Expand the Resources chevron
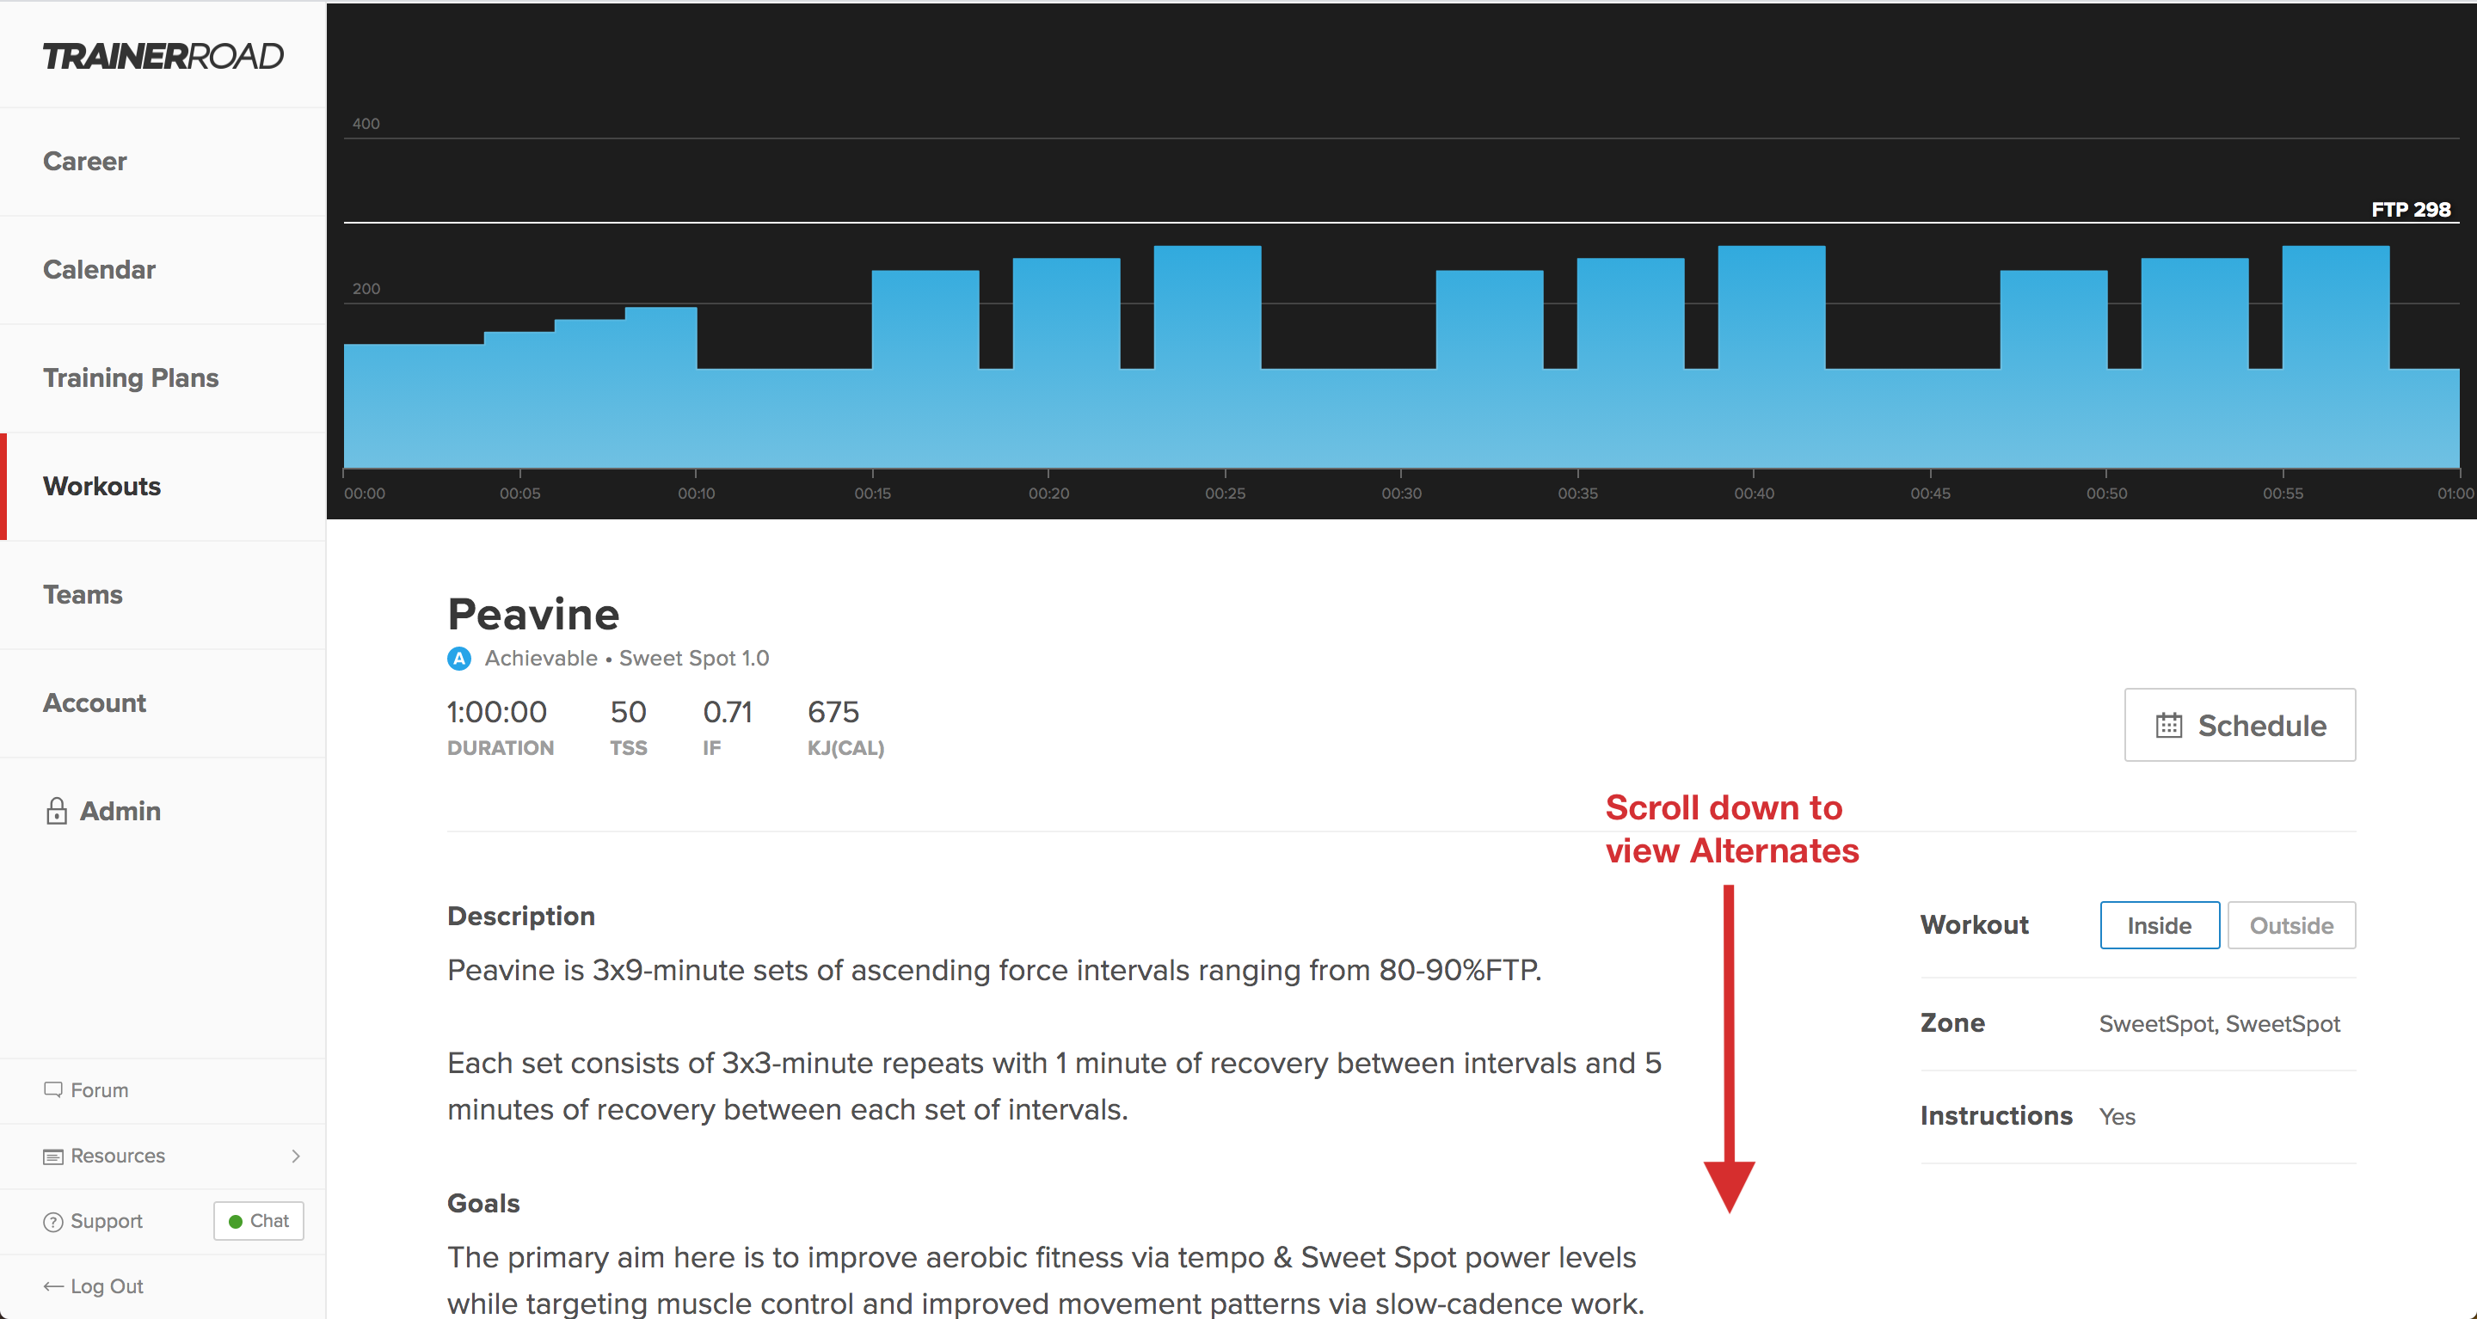Viewport: 2477px width, 1319px height. (x=296, y=1156)
